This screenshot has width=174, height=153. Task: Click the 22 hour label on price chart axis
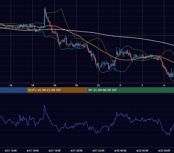point(98,85)
